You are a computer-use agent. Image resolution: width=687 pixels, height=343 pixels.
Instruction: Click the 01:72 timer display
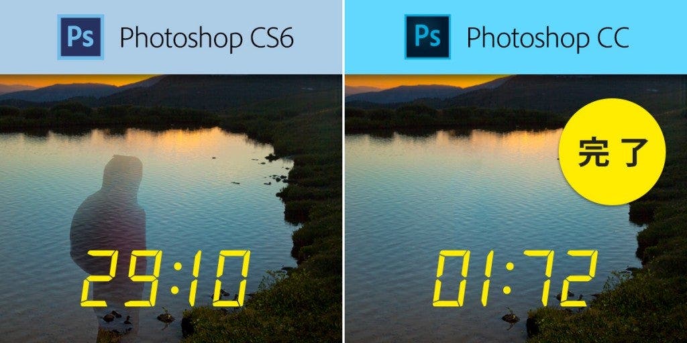pyautogui.click(x=515, y=278)
